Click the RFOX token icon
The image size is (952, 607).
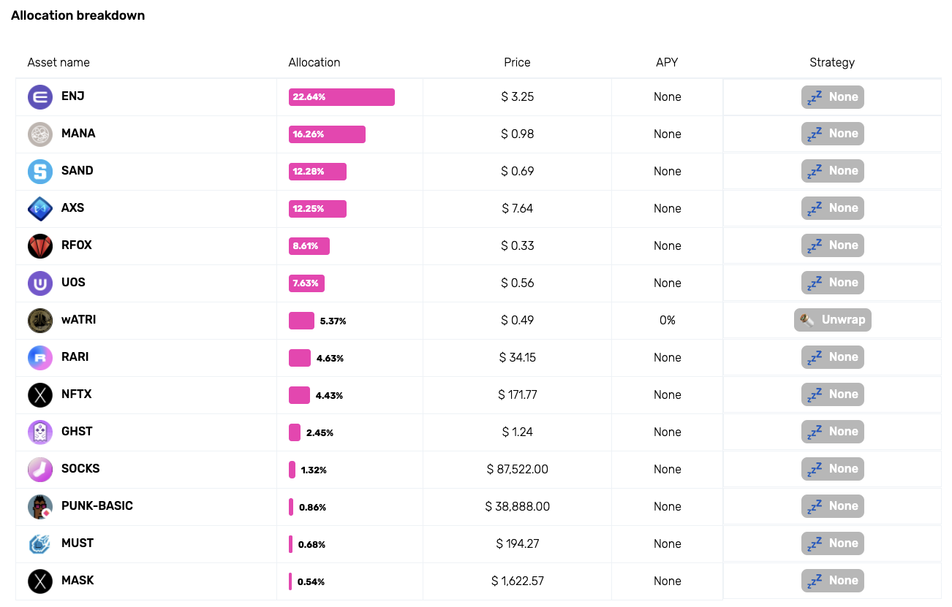40,246
